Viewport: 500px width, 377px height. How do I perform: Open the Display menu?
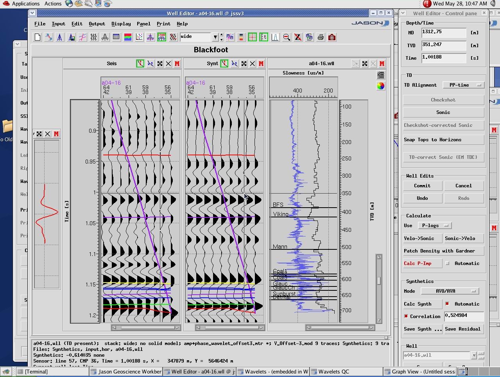(121, 24)
